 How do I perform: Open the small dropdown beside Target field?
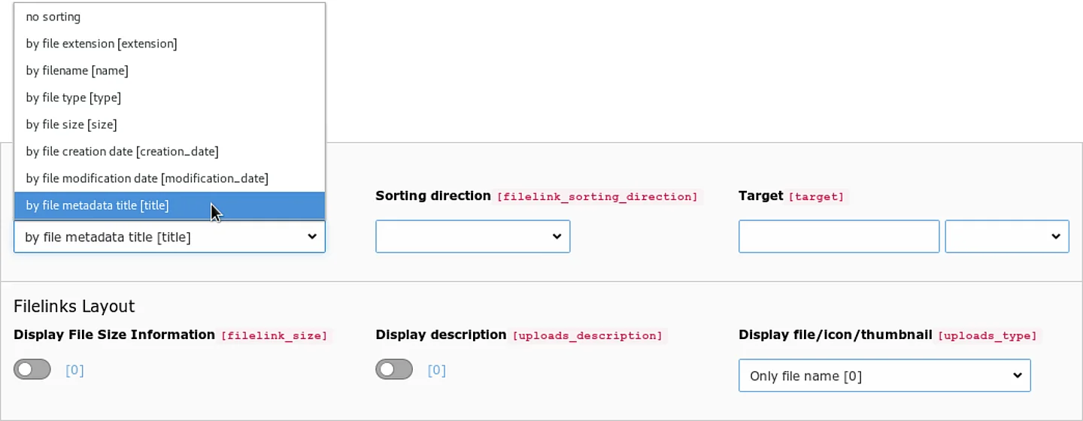click(x=1006, y=237)
